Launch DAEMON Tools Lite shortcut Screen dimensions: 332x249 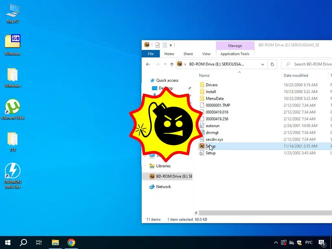coord(13,175)
